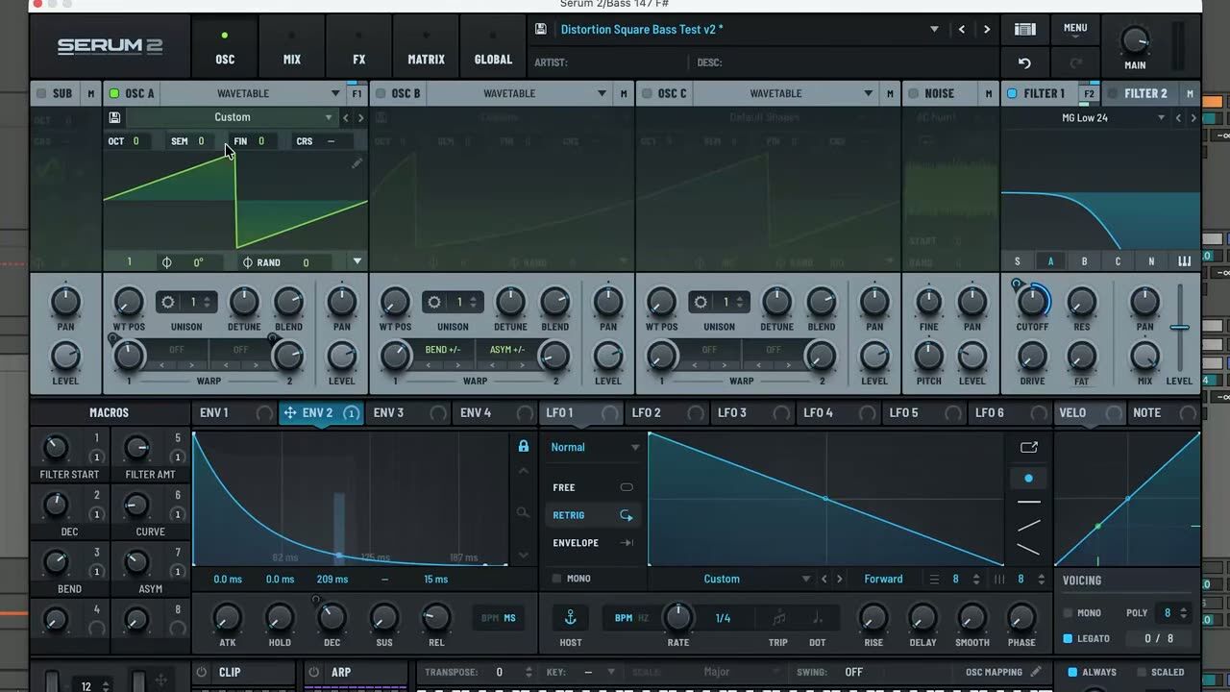The width and height of the screenshot is (1230, 692).
Task: Save the OSC A Custom wavetable
Action: point(114,117)
